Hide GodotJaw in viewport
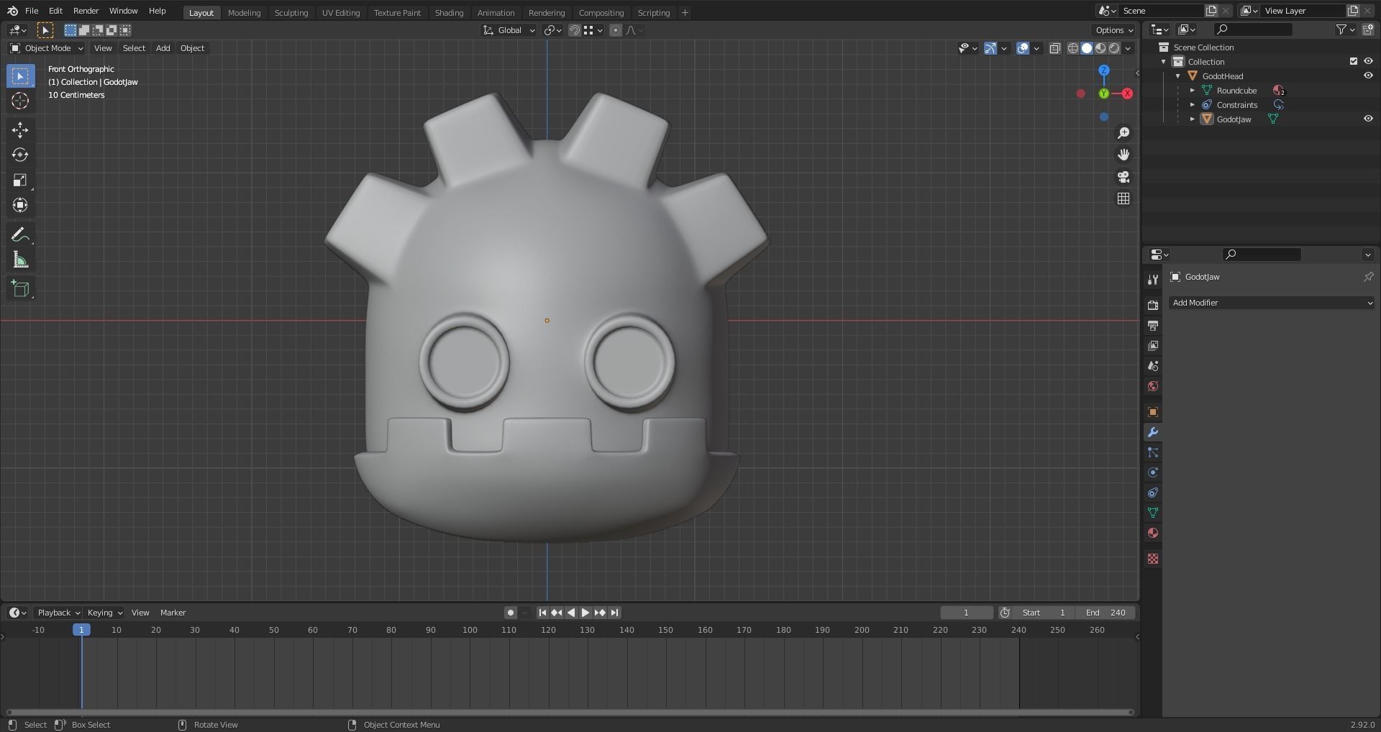Viewport: 1381px width, 732px height. [x=1368, y=119]
